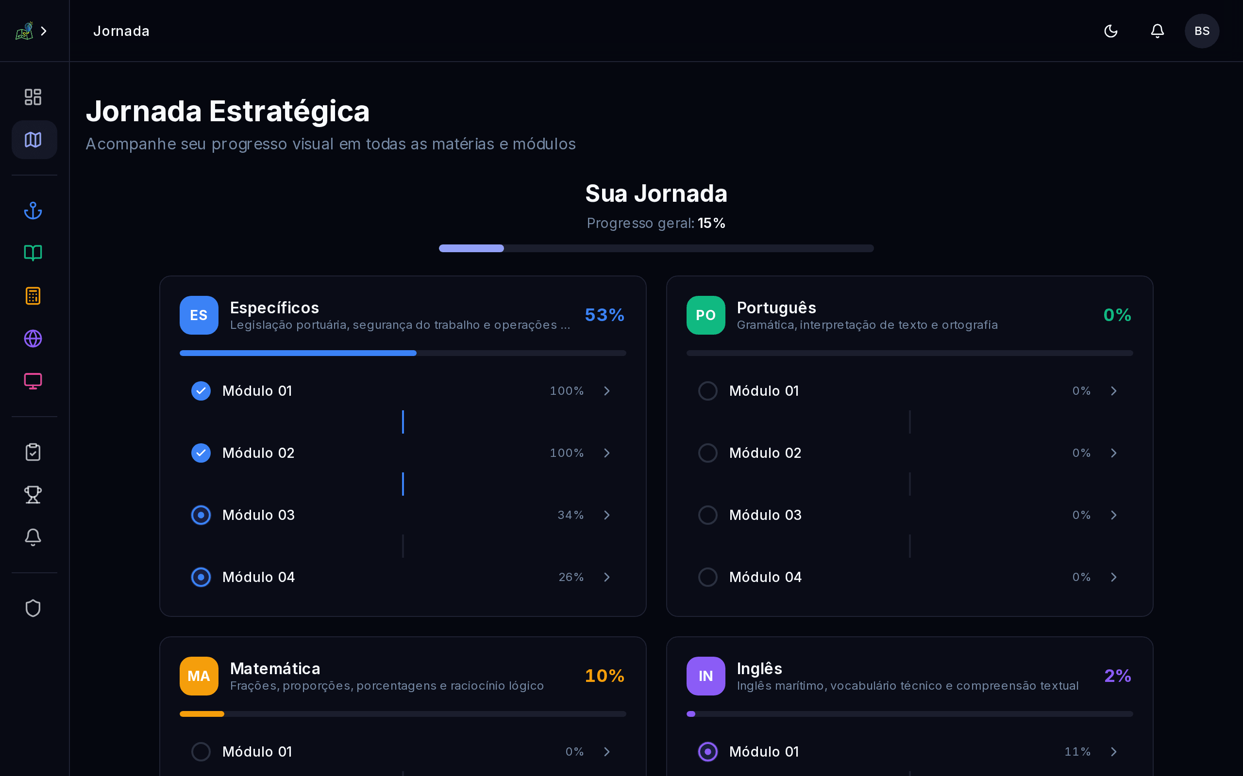The image size is (1243, 776).
Task: Open the calculator icon for Matemática
Action: [x=33, y=296]
